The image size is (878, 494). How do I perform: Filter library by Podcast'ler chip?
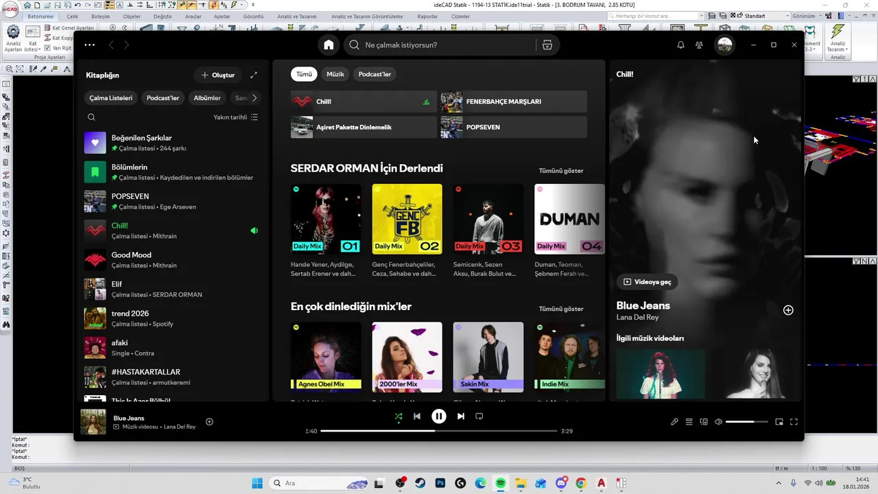pos(163,98)
